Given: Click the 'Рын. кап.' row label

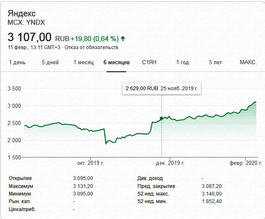Looking at the screenshot, I should (20, 201).
